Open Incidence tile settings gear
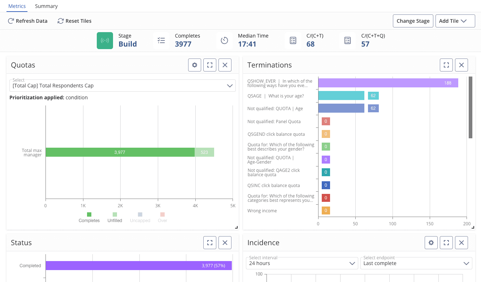 click(431, 243)
